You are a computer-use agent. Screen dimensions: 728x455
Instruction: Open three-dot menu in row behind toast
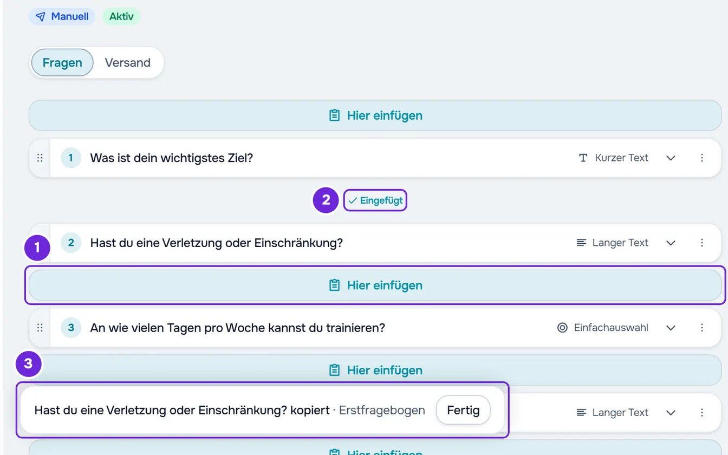[702, 413]
